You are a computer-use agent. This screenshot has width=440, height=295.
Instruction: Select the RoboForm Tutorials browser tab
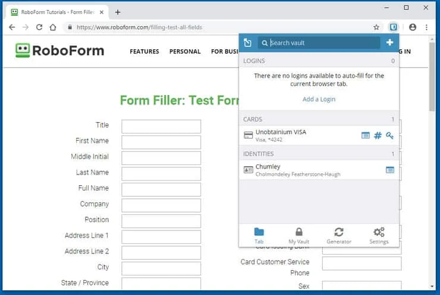[x=58, y=12]
